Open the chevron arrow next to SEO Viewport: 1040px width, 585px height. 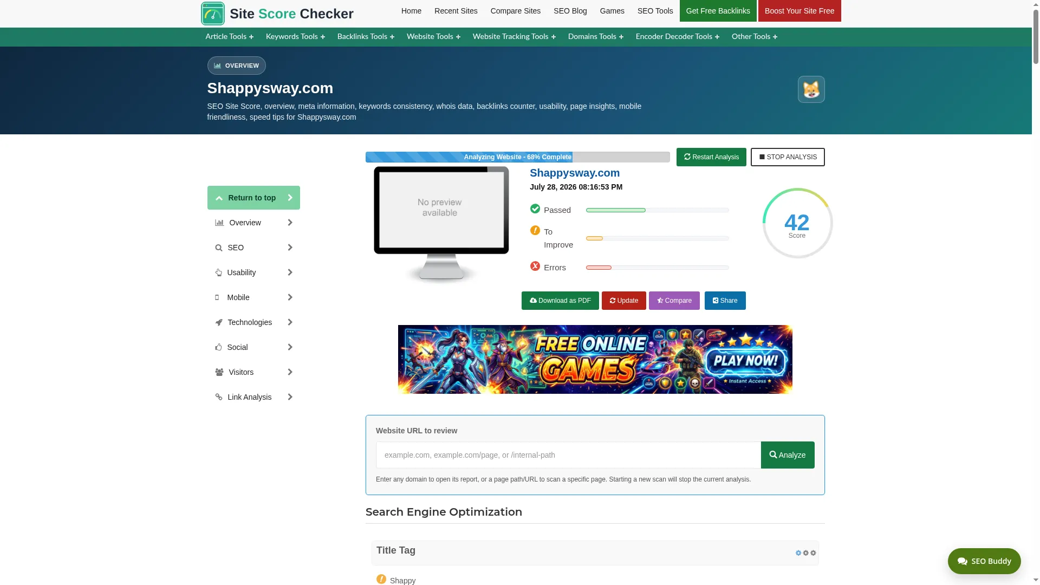tap(290, 248)
